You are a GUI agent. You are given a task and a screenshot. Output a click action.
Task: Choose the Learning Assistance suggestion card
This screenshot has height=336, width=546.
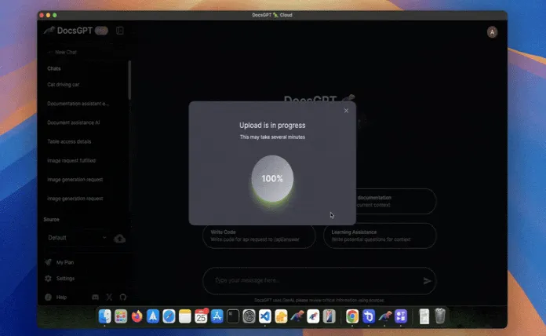click(380, 236)
